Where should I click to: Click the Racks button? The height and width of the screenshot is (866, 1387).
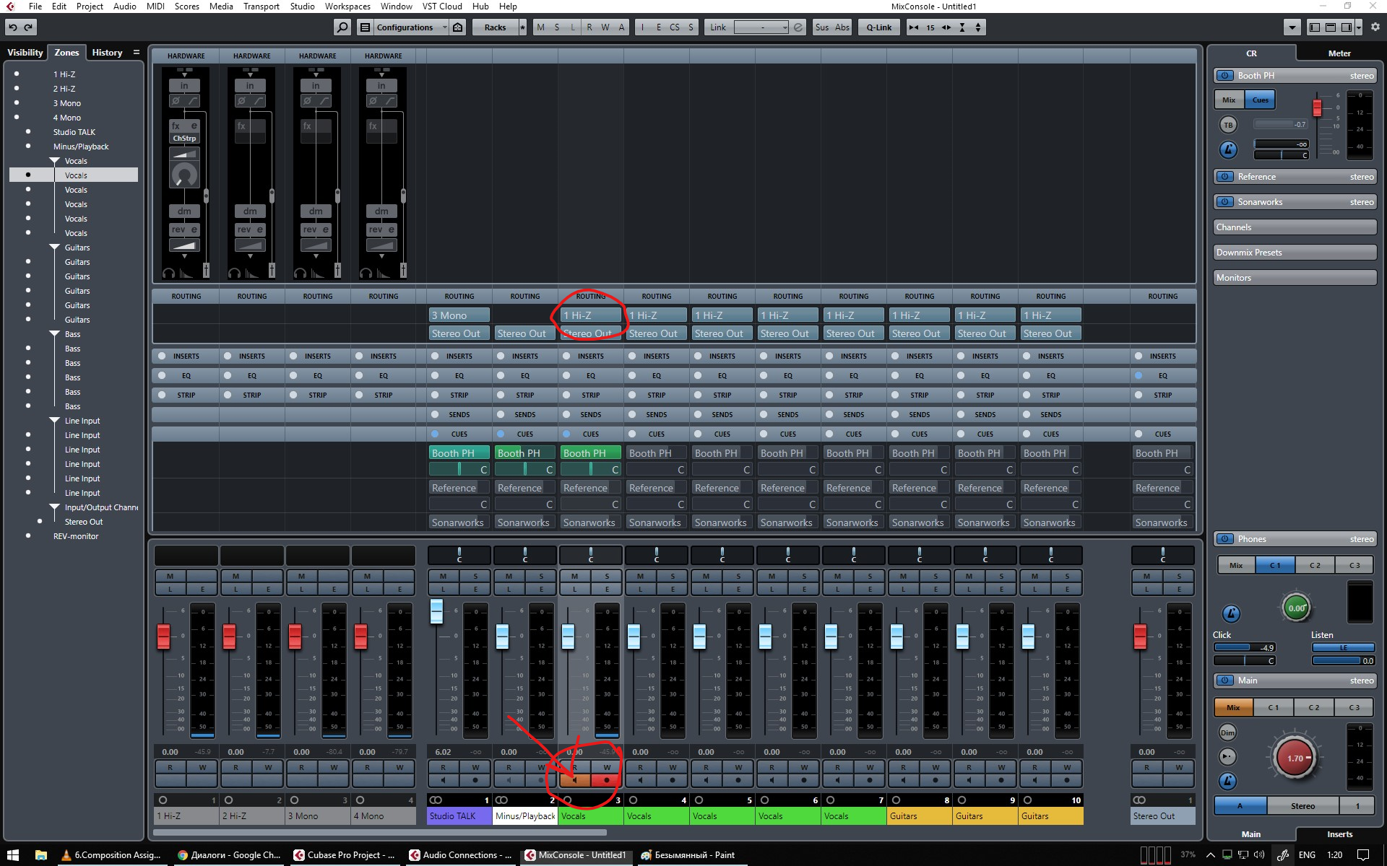coord(495,27)
